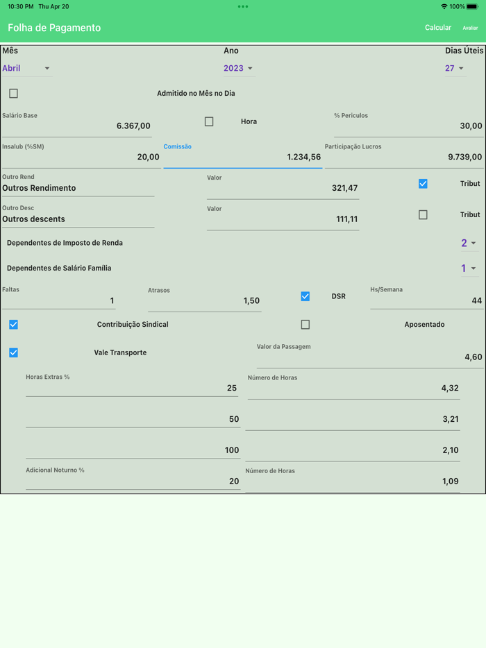Tap the three-dot multitasking indicator
Viewport: 486px width, 648px height.
243,7
